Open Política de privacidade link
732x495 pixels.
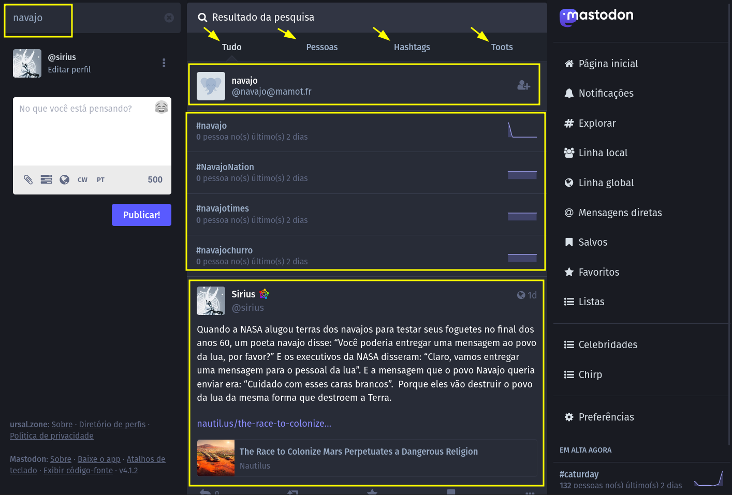click(x=52, y=436)
